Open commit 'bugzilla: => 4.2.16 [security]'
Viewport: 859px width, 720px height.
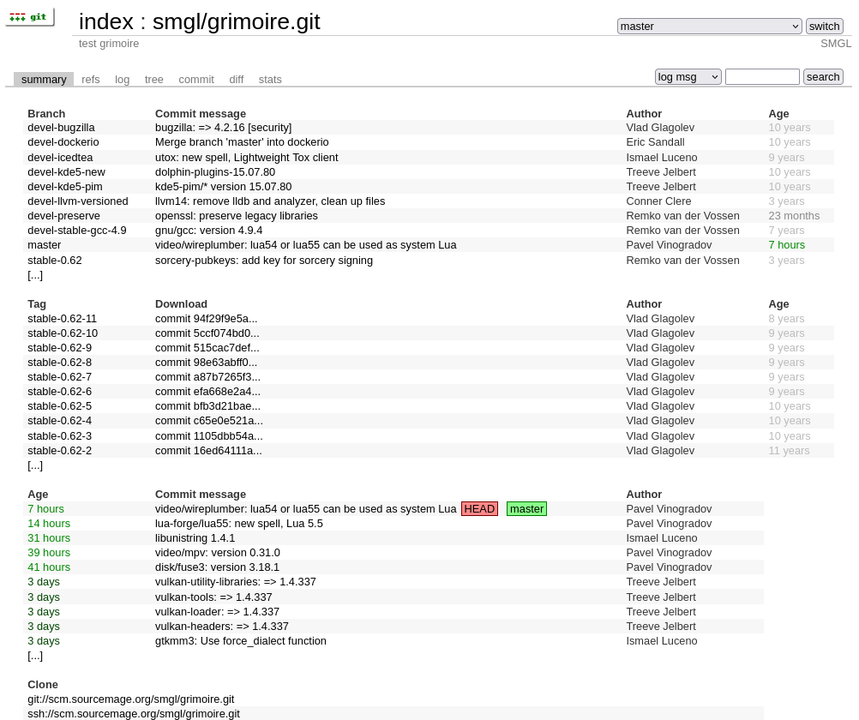pyautogui.click(x=223, y=128)
